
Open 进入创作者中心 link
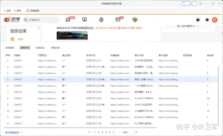click(x=188, y=26)
